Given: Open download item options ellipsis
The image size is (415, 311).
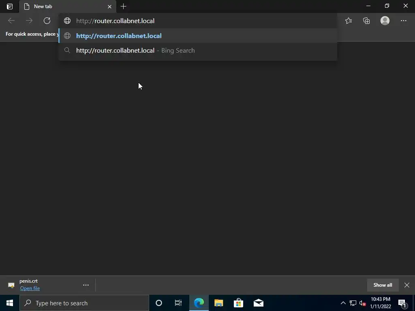Looking at the screenshot, I should (x=86, y=285).
